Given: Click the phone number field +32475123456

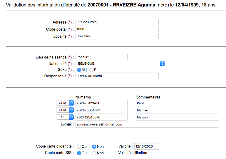Looking at the screenshot, I should pos(101,103).
